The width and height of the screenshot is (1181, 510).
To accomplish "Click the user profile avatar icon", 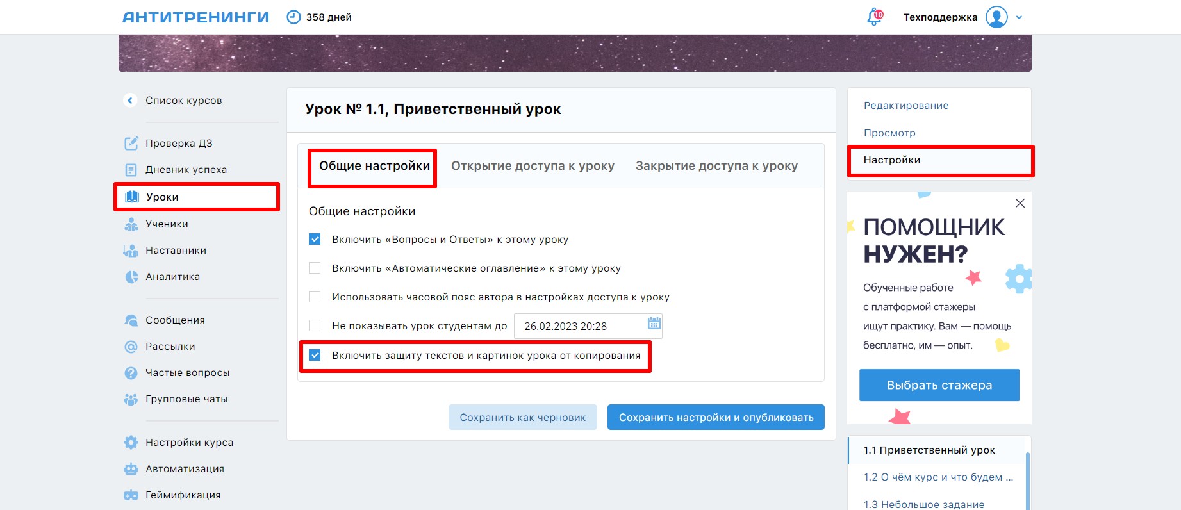I will pyautogui.click(x=996, y=17).
